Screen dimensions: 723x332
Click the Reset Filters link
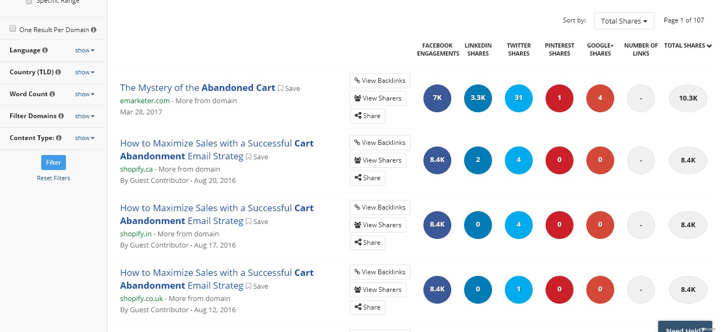[53, 178]
